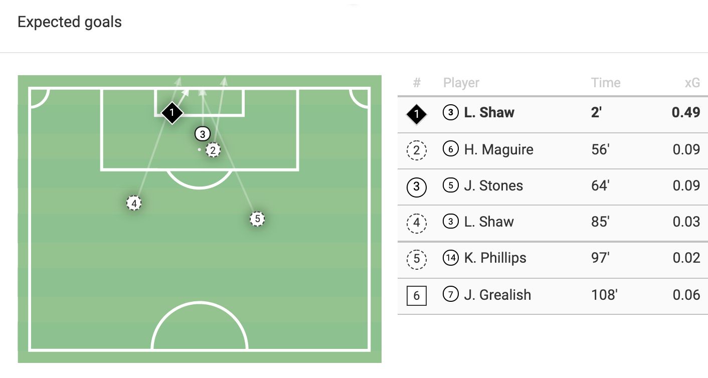Viewport: 708px width, 378px height.
Task: Select shot marker 3 on the pitch
Action: pyautogui.click(x=202, y=134)
